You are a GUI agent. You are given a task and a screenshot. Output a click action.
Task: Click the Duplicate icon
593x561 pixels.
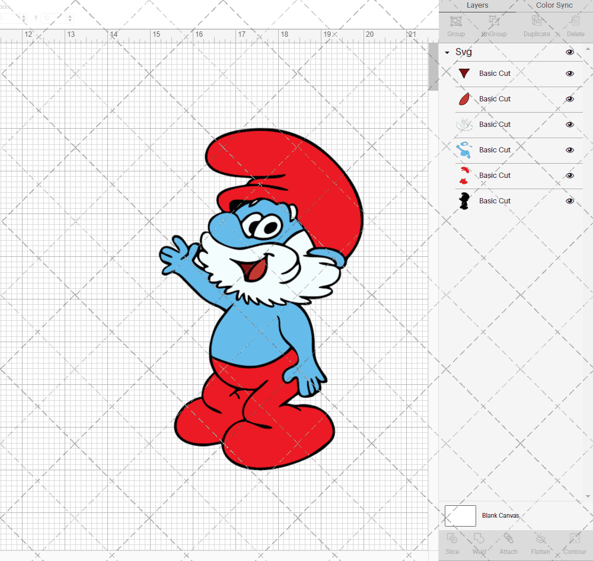[537, 21]
